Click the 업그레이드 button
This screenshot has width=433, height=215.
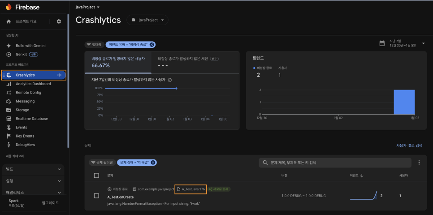tap(50, 203)
